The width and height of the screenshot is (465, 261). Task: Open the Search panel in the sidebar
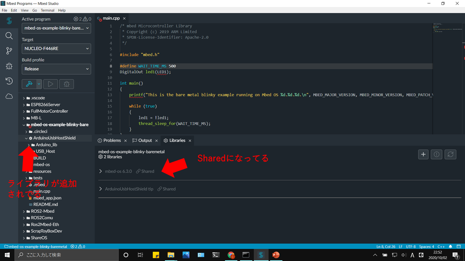coord(9,36)
